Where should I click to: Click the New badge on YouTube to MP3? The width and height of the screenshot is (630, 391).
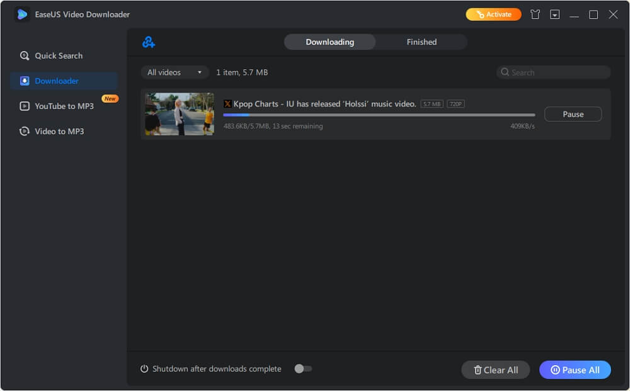point(110,98)
